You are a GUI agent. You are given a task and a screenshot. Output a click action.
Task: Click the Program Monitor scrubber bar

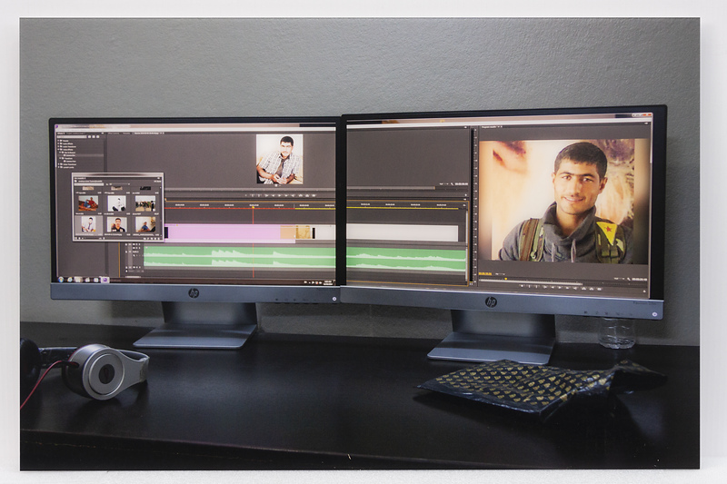pyautogui.click(x=563, y=280)
